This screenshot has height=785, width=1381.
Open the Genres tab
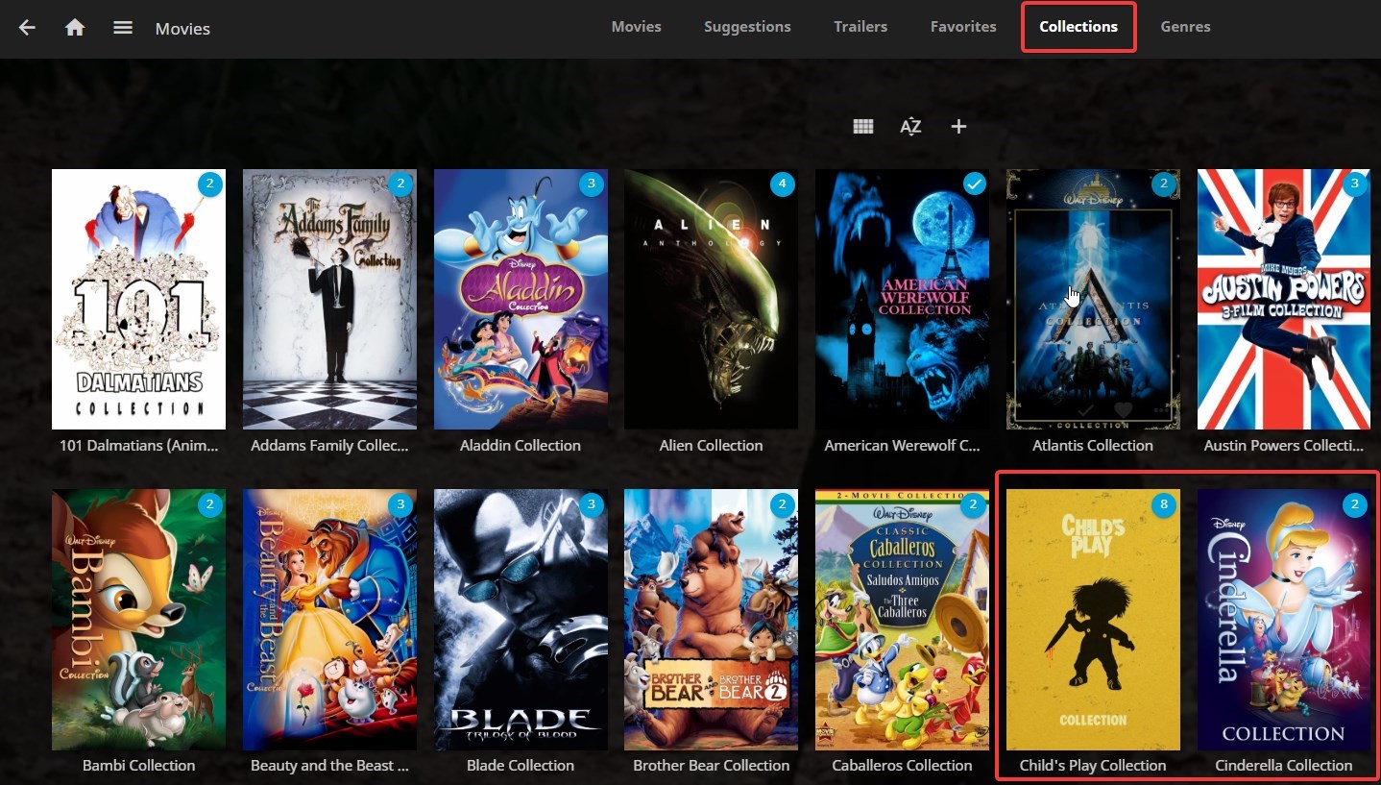[1184, 26]
